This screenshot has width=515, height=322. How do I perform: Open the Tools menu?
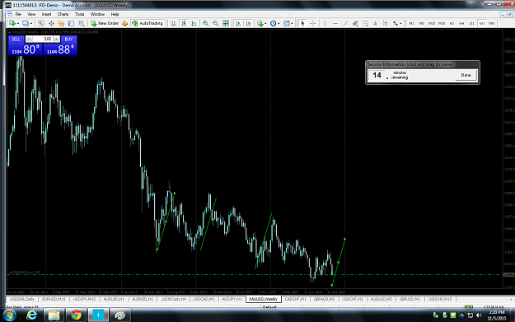tap(79, 14)
